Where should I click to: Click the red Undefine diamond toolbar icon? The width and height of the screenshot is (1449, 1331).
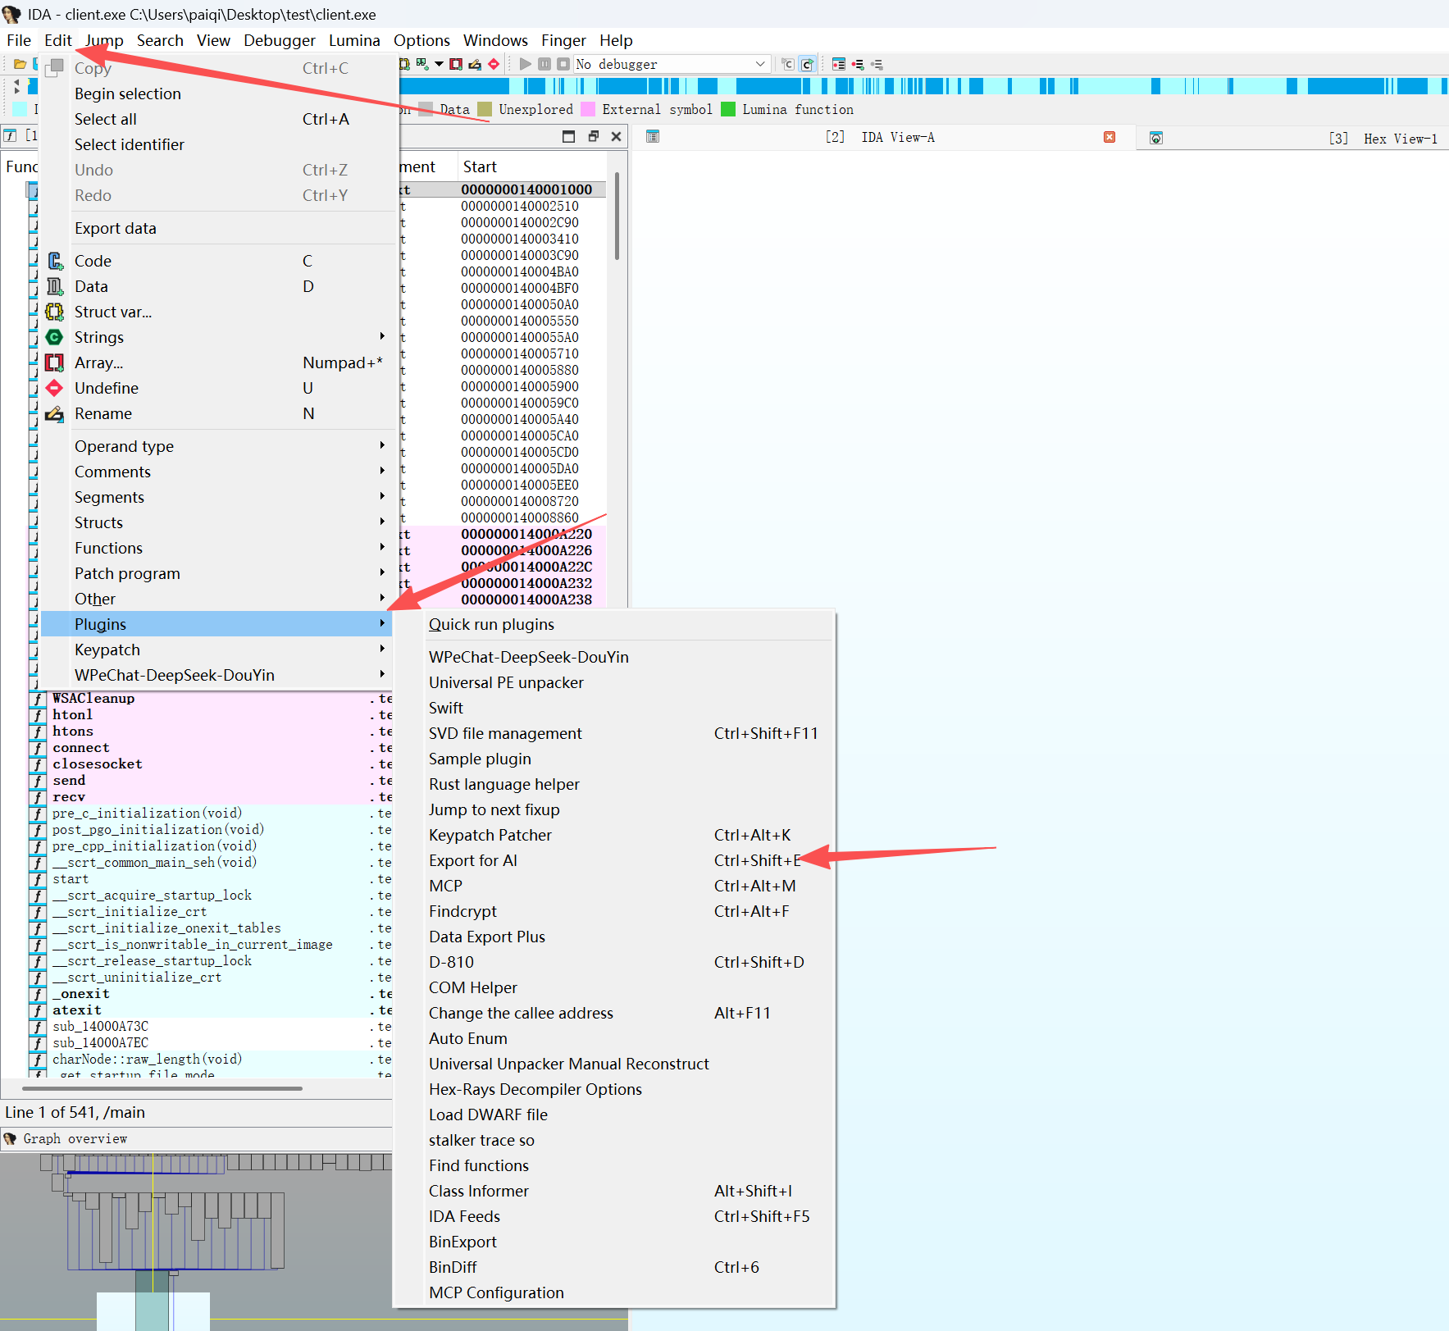[x=494, y=64]
